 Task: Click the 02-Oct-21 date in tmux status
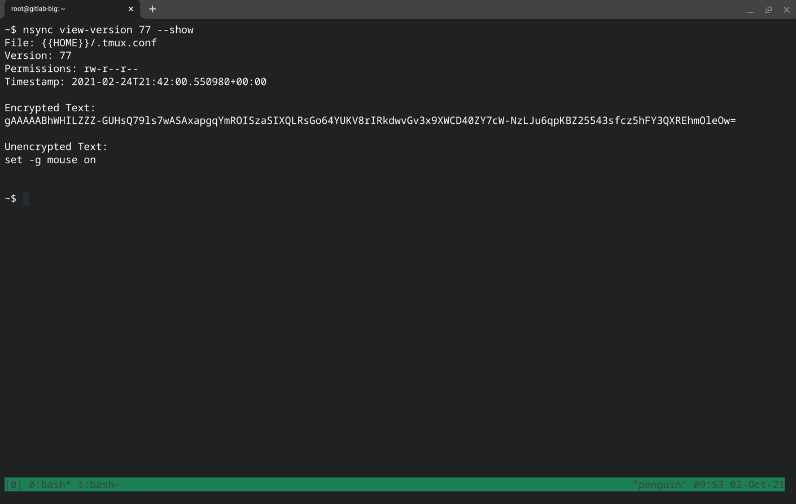757,485
